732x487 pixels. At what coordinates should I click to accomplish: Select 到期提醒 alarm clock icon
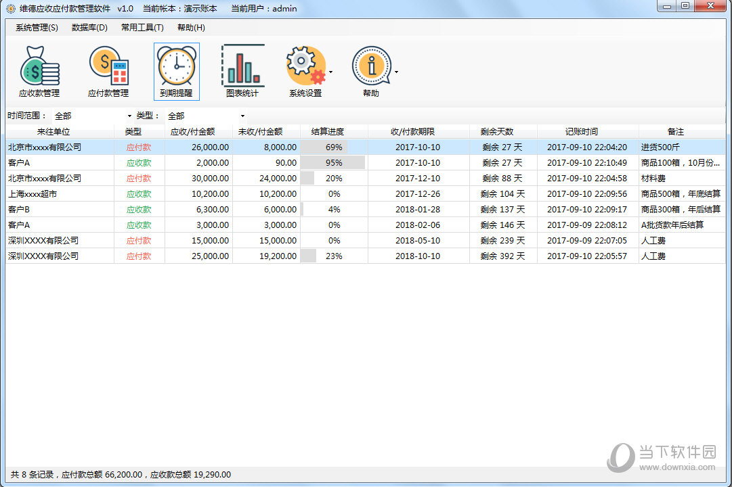pos(176,66)
